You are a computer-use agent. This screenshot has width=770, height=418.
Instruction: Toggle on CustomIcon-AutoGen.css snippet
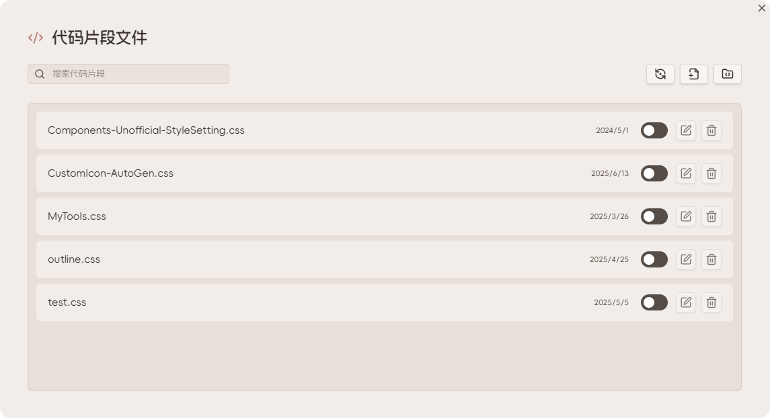point(654,173)
